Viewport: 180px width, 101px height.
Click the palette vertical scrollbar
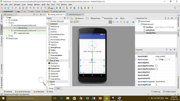click(69, 59)
